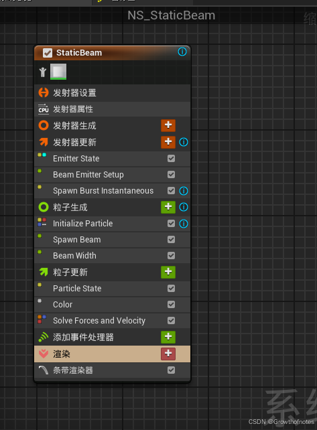Toggle Spawn Burst Instantaneous checkbox
The image size is (317, 430).
tap(172, 191)
